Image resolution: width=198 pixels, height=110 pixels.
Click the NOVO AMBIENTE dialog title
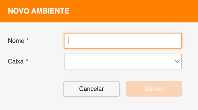38,11
